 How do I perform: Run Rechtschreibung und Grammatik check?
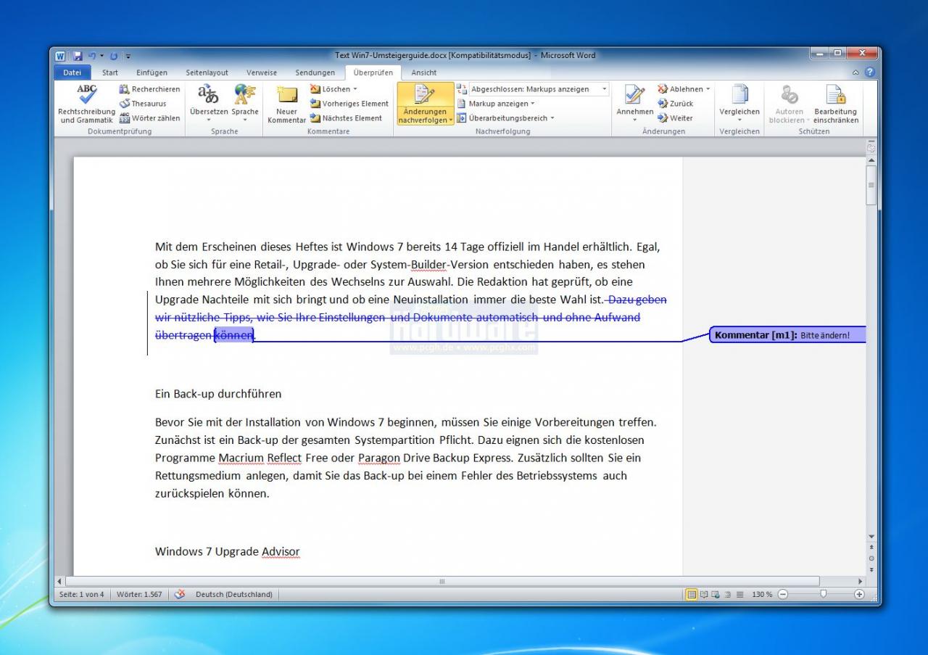[x=86, y=104]
